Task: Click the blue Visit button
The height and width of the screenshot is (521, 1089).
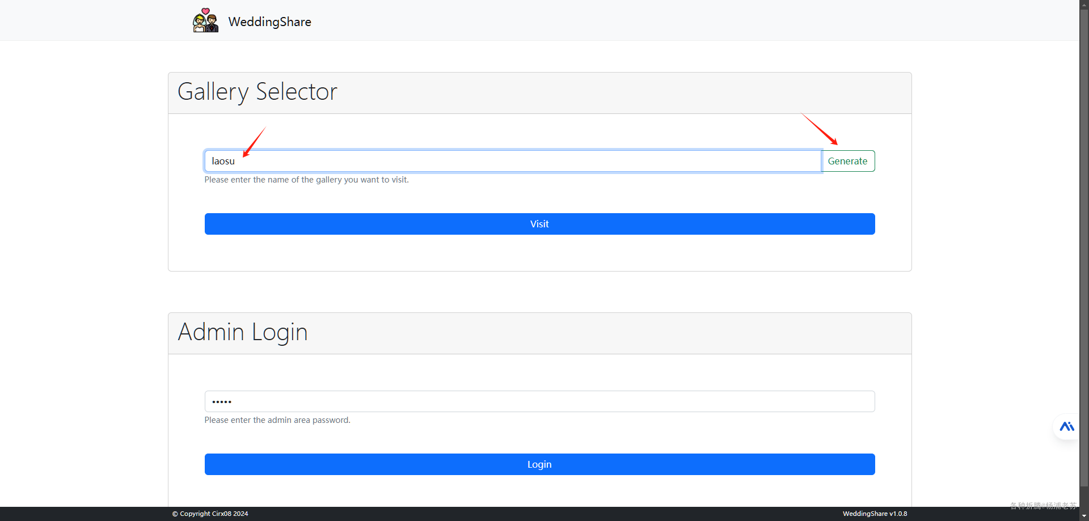Action: pyautogui.click(x=539, y=224)
